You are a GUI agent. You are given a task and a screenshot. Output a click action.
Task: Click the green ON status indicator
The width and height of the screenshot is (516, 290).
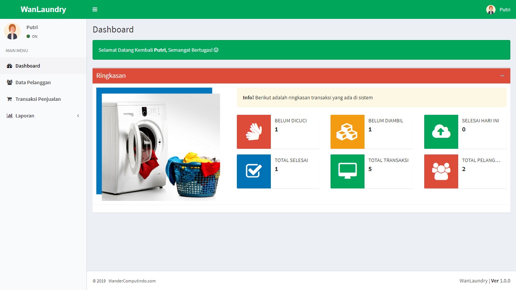(28, 37)
